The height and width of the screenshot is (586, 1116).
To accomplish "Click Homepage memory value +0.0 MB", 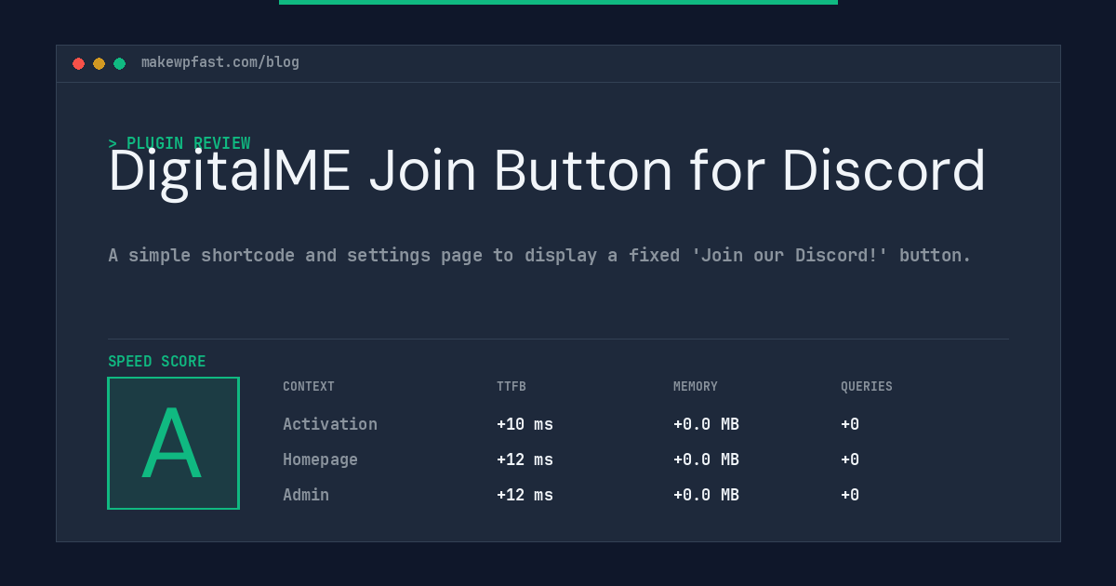I will click(x=706, y=459).
